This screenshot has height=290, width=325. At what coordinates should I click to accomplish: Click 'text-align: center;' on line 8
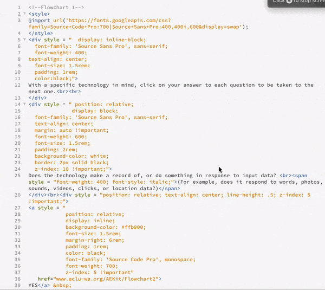click(58, 59)
